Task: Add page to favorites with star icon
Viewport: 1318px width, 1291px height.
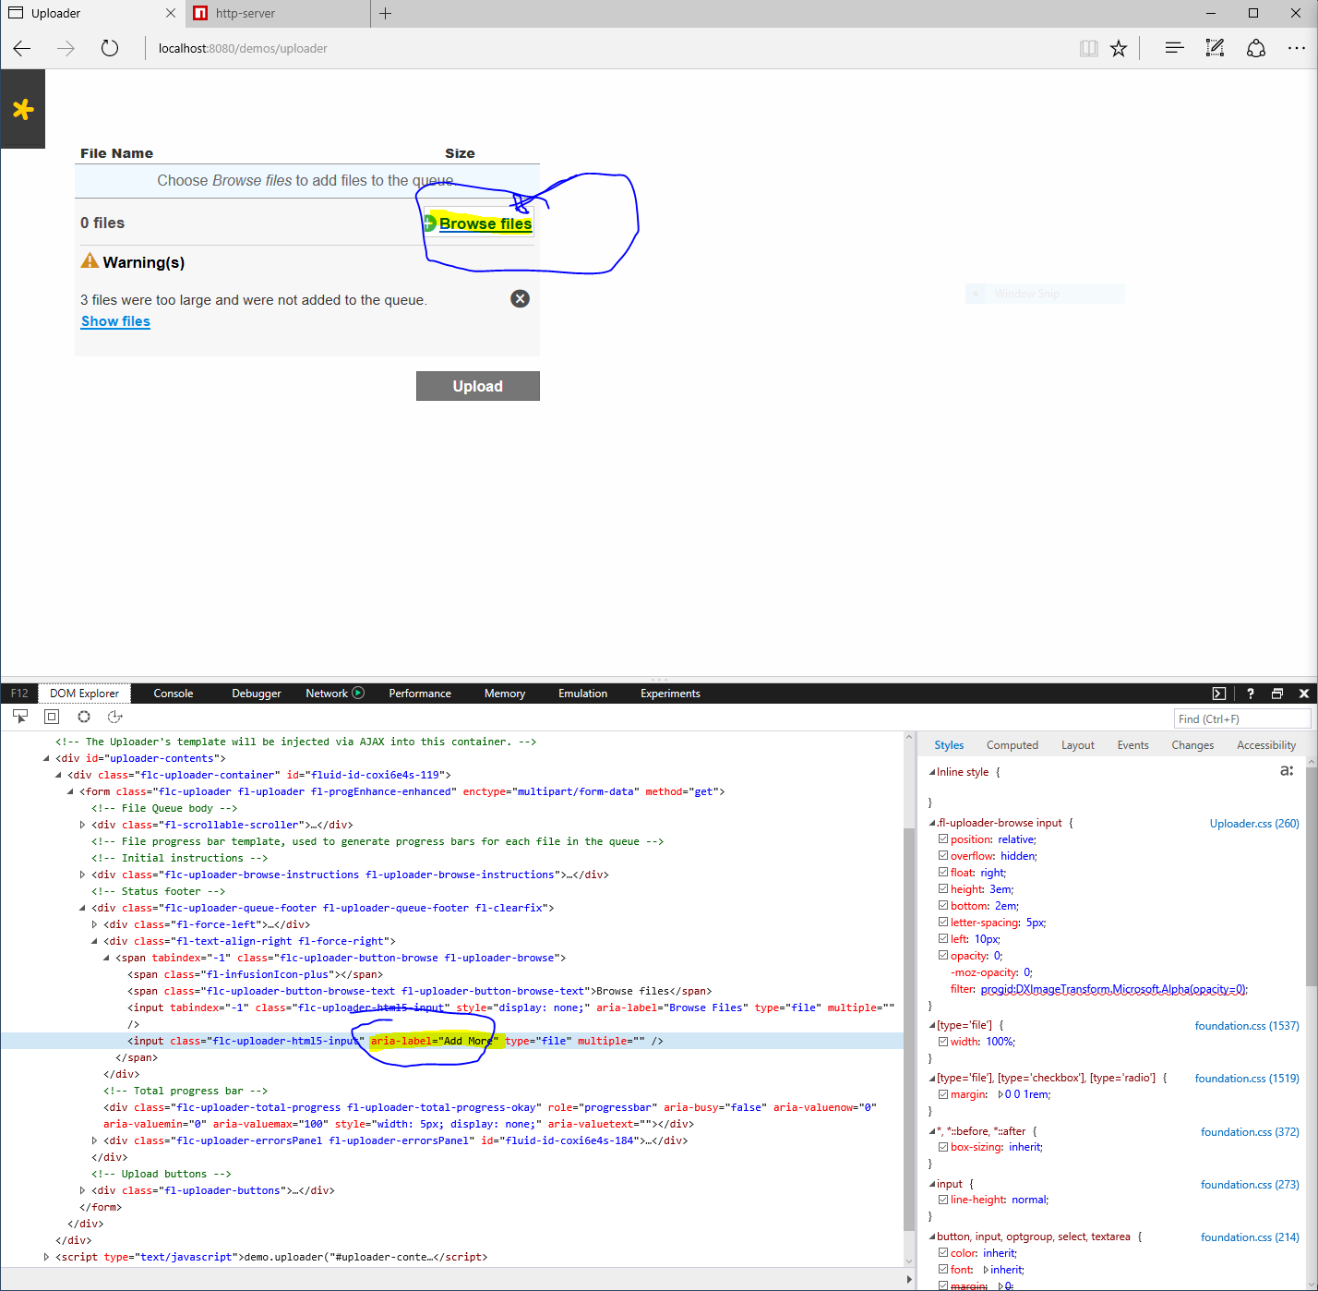Action: [1119, 49]
